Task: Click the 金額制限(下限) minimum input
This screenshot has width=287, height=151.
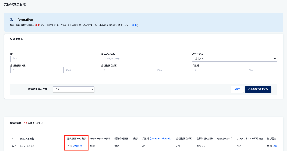Action: point(26,70)
